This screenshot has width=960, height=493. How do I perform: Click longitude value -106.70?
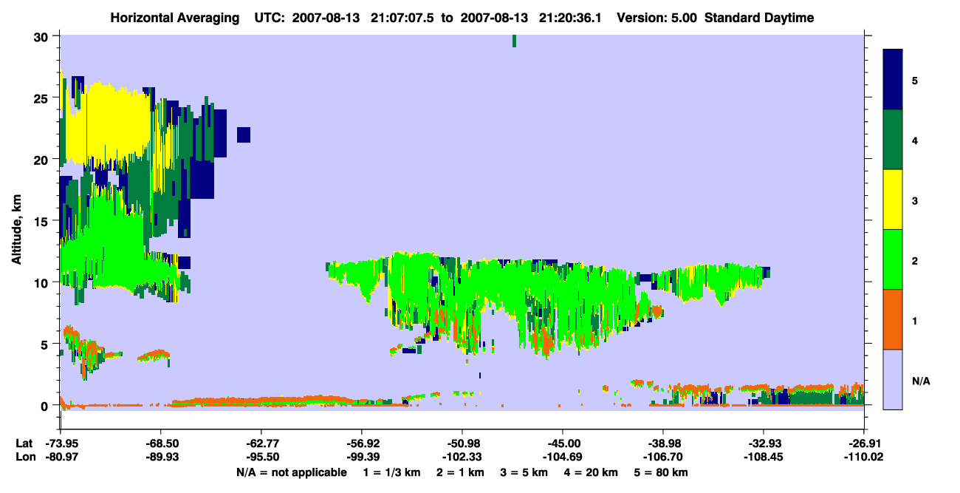coord(662,458)
